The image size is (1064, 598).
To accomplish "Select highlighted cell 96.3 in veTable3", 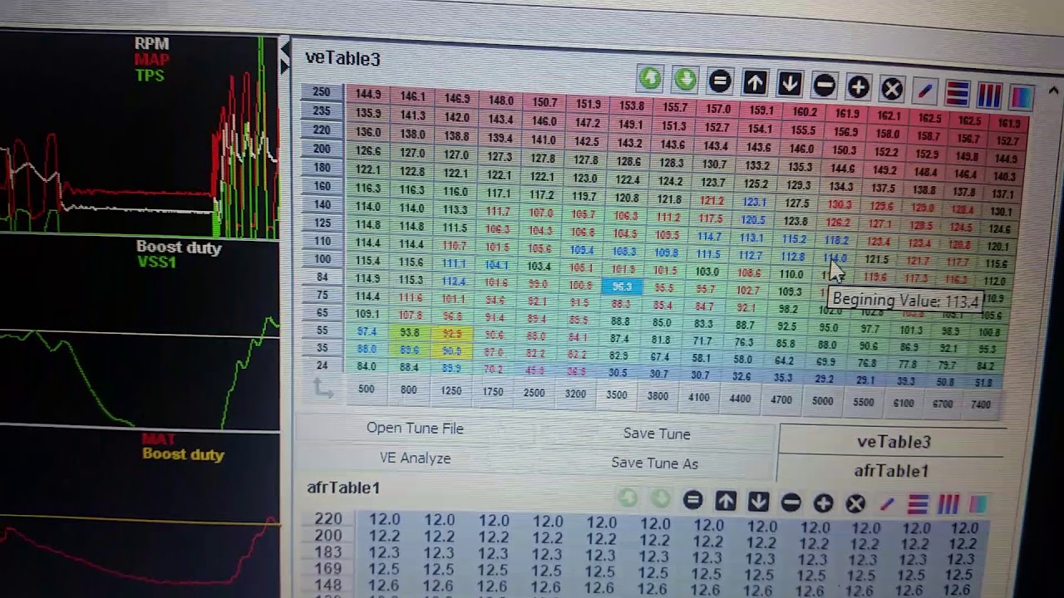I will (623, 287).
